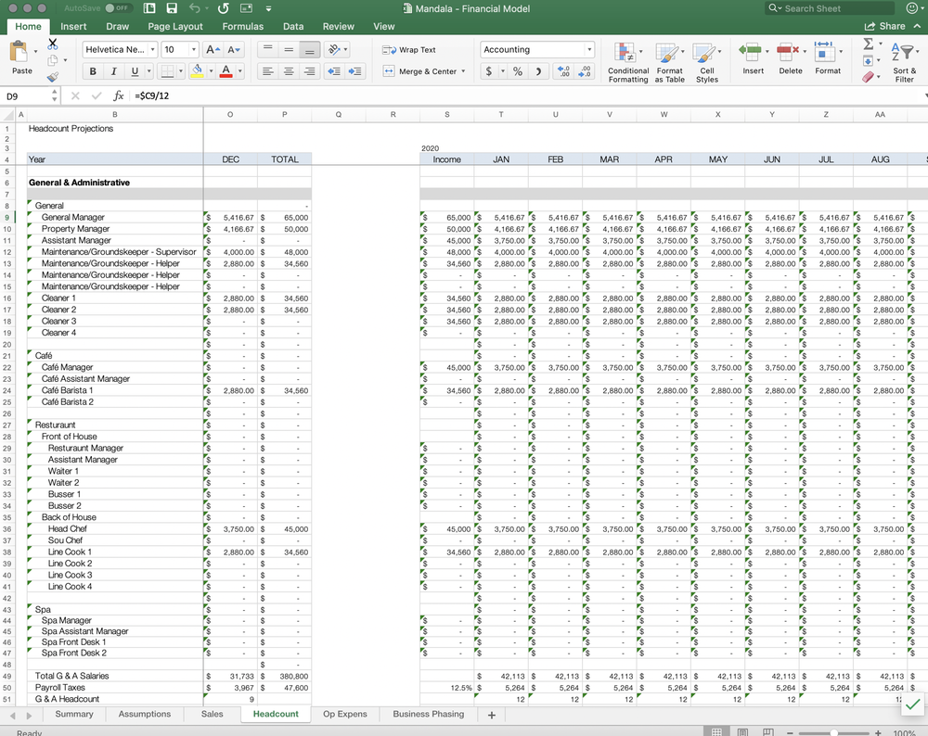928x736 pixels.
Task: Click the Cut scissors icon
Action: 53,44
